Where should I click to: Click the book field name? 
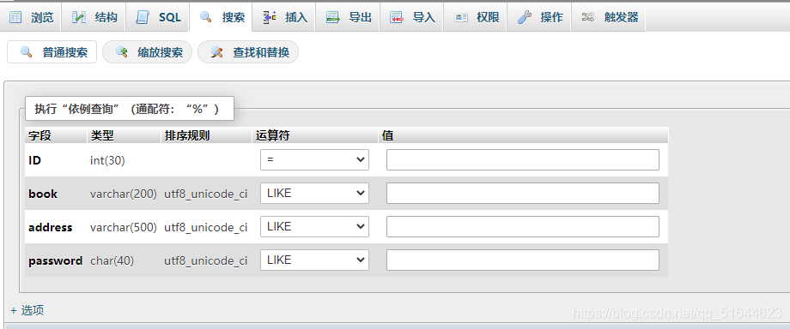click(43, 194)
